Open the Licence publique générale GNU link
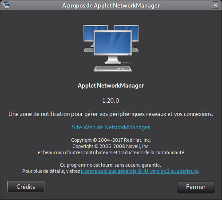Screen dimensions: 222x200 point(139,171)
